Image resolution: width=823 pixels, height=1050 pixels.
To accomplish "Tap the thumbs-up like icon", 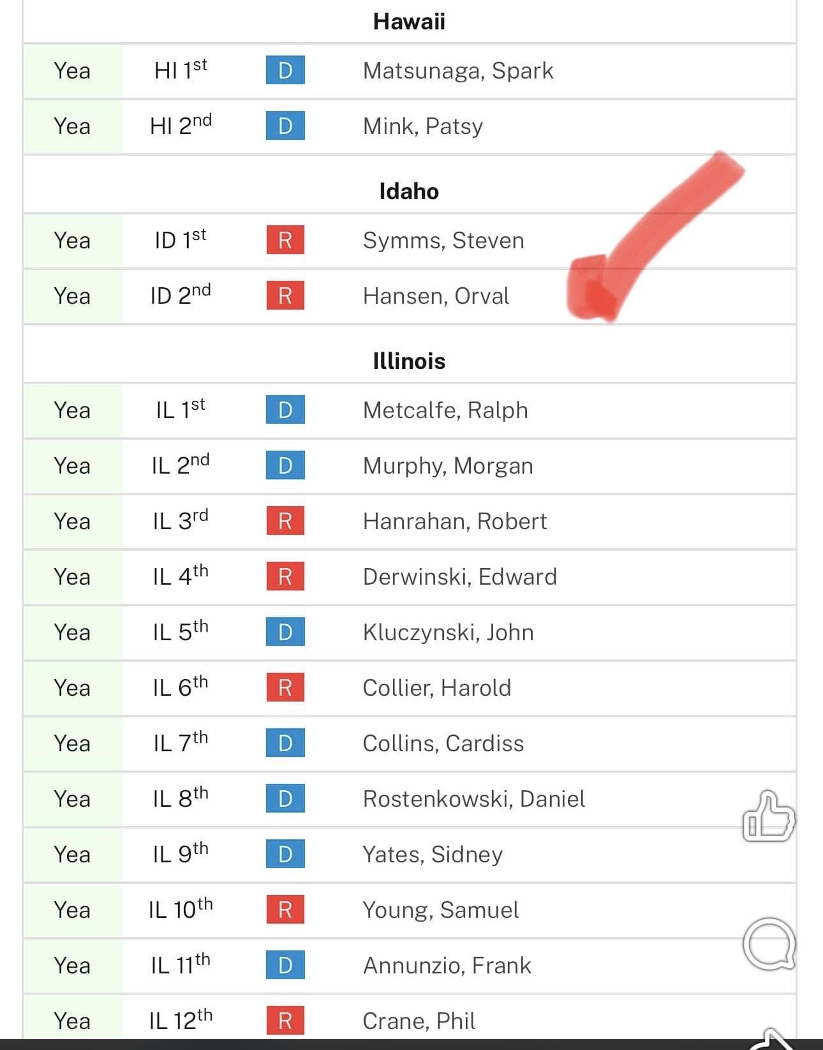I will click(769, 817).
